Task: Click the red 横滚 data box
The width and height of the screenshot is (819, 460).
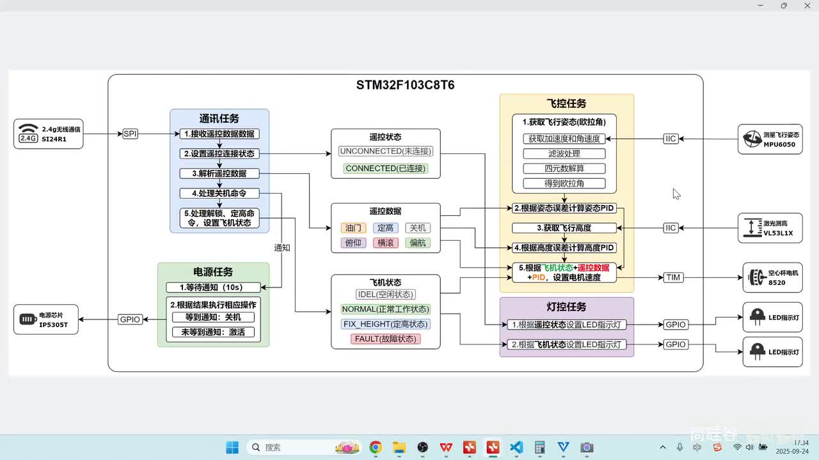Action: tap(386, 243)
